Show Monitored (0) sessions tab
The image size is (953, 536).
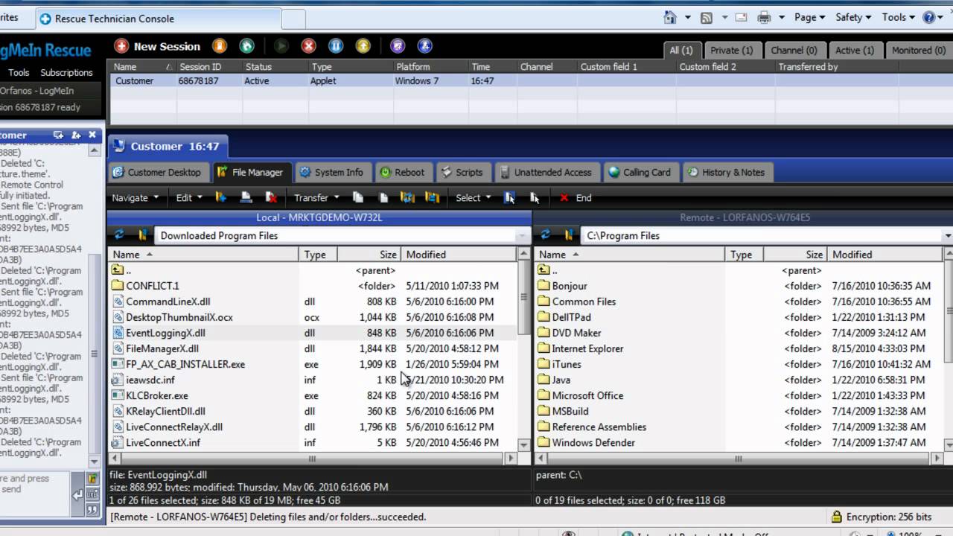coord(918,50)
